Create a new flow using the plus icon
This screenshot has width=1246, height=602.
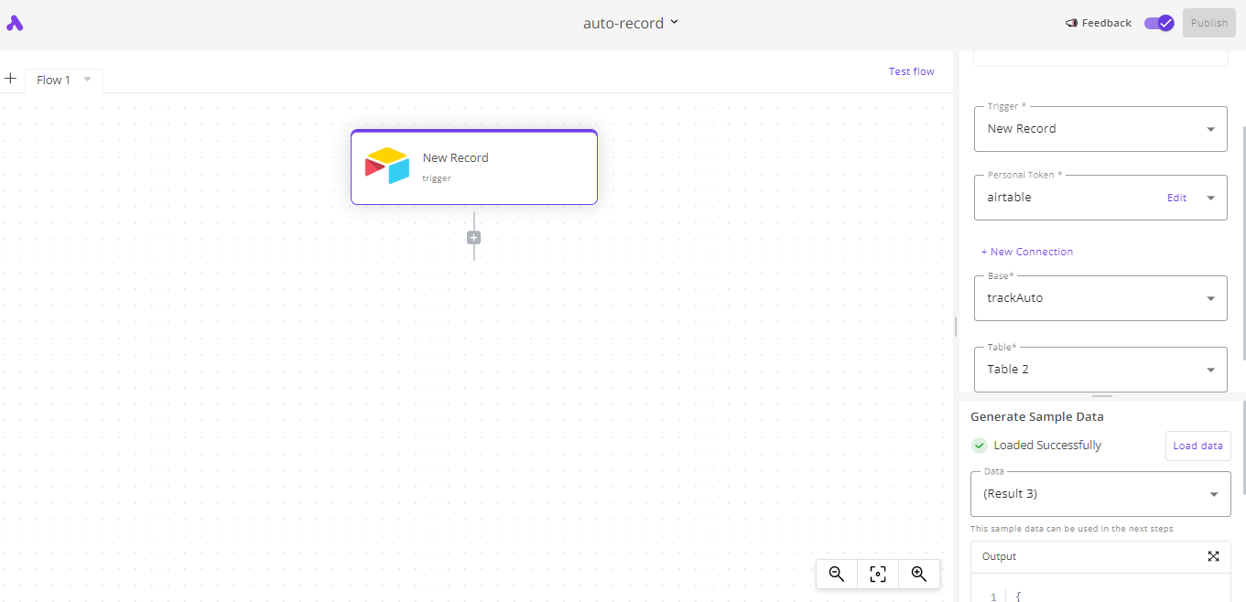[x=10, y=79]
